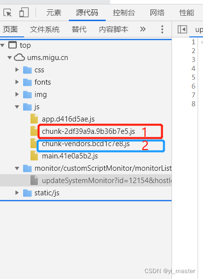Select the 文件系统 sidebar tab
This screenshot has height=279, width=203.
45,30
